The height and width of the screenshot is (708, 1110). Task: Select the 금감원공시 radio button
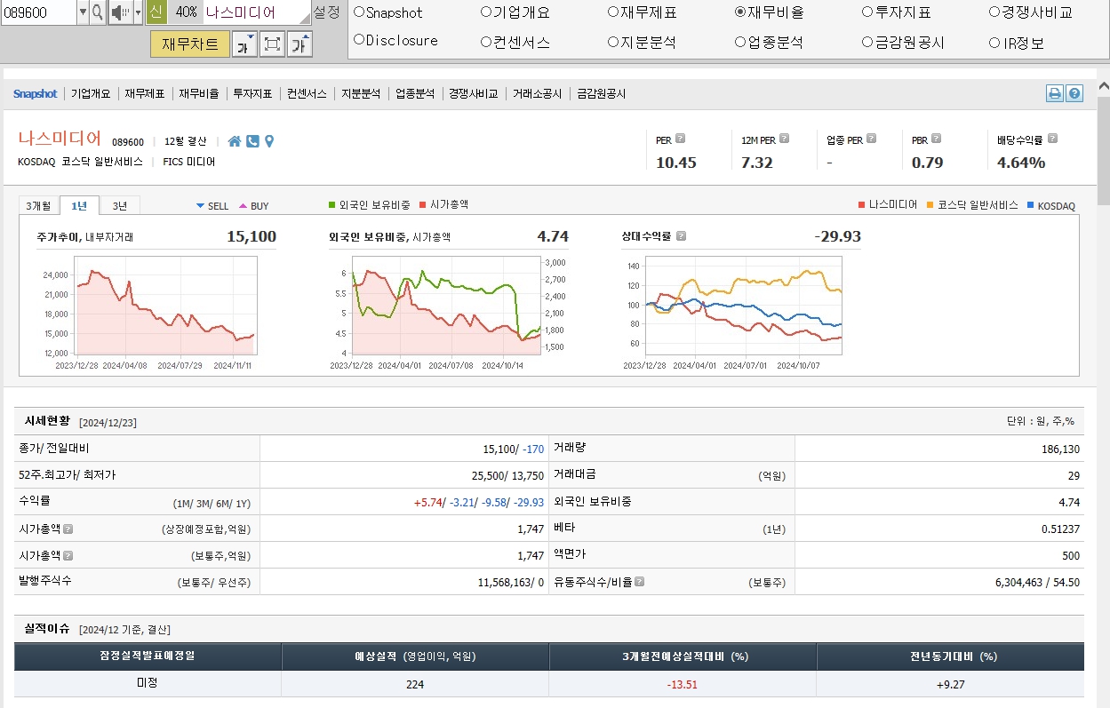[x=867, y=41]
